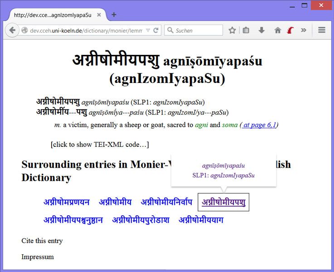This screenshot has height=272, width=334.
Task: Click the red dragon extension icon
Action: tap(290, 30)
